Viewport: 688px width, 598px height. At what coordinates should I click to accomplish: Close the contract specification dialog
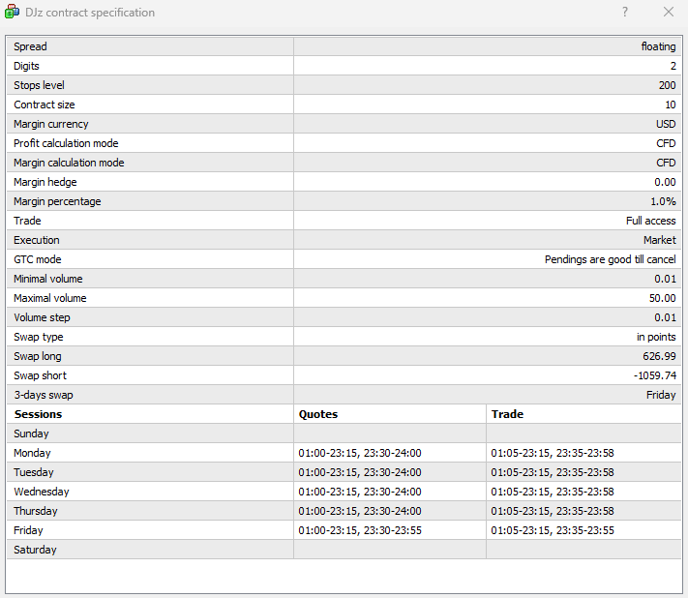point(669,12)
